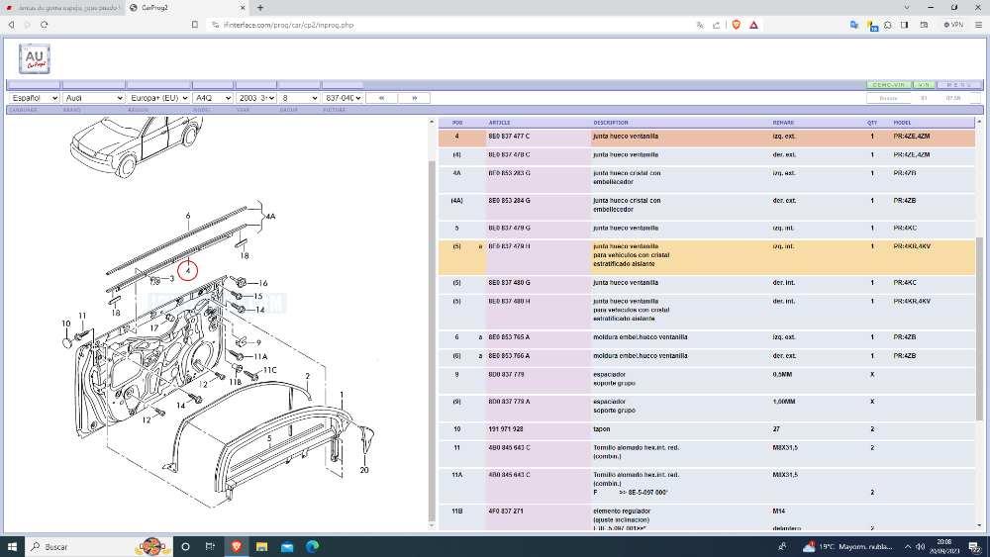The width and height of the screenshot is (990, 557).
Task: Open the Brand dropdown set to Audi
Action: click(93, 98)
